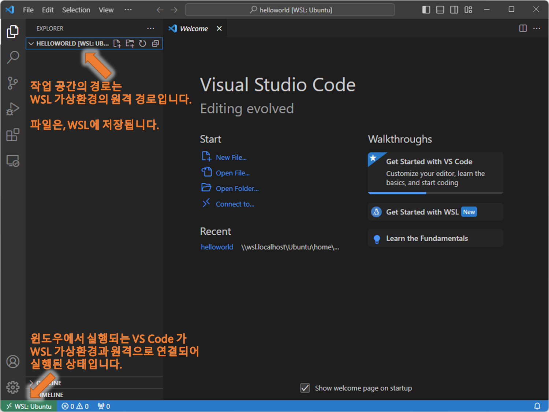This screenshot has height=412, width=549.
Task: Open the Extensions view icon
Action: (x=13, y=135)
